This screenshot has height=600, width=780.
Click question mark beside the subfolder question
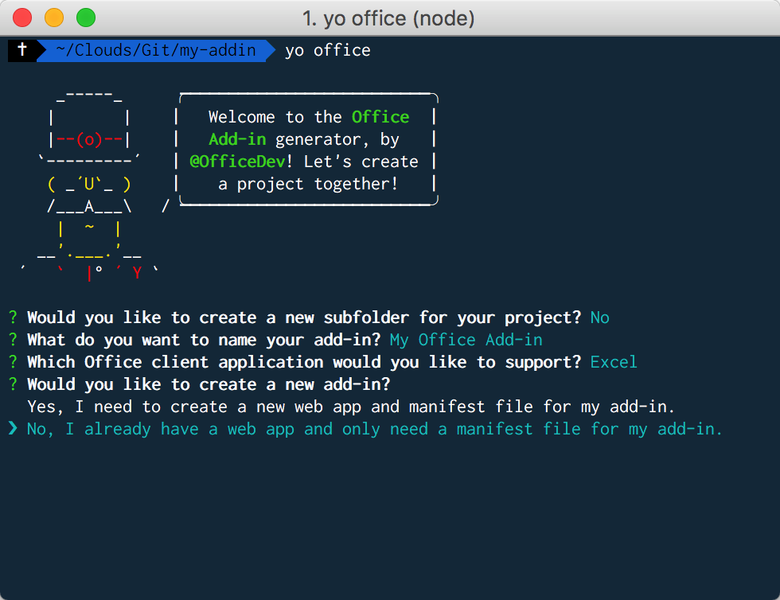[13, 318]
